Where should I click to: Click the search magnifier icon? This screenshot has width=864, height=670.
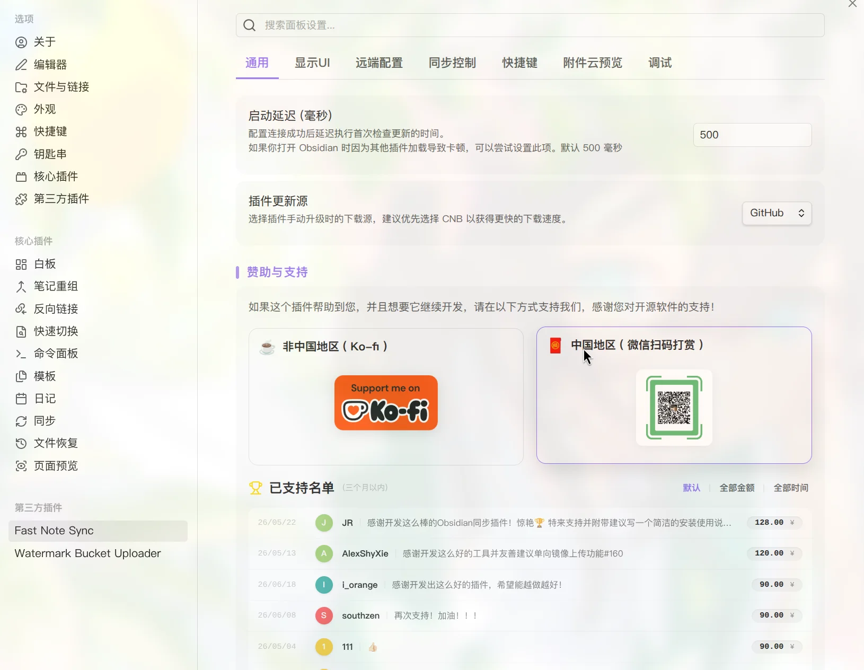coord(250,25)
